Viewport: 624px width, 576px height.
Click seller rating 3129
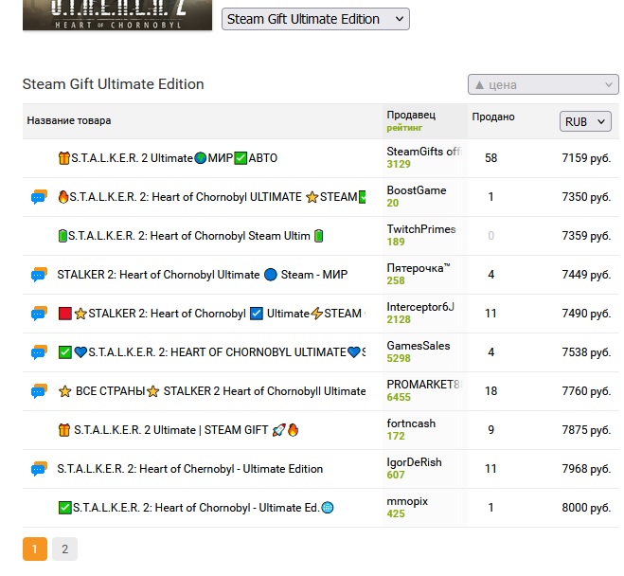coord(399,164)
